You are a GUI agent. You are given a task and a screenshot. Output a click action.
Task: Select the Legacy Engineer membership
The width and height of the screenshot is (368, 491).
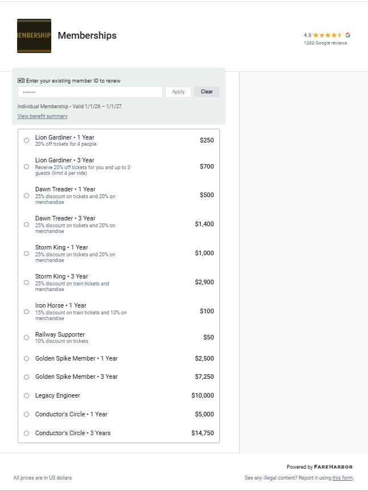pyautogui.click(x=26, y=395)
